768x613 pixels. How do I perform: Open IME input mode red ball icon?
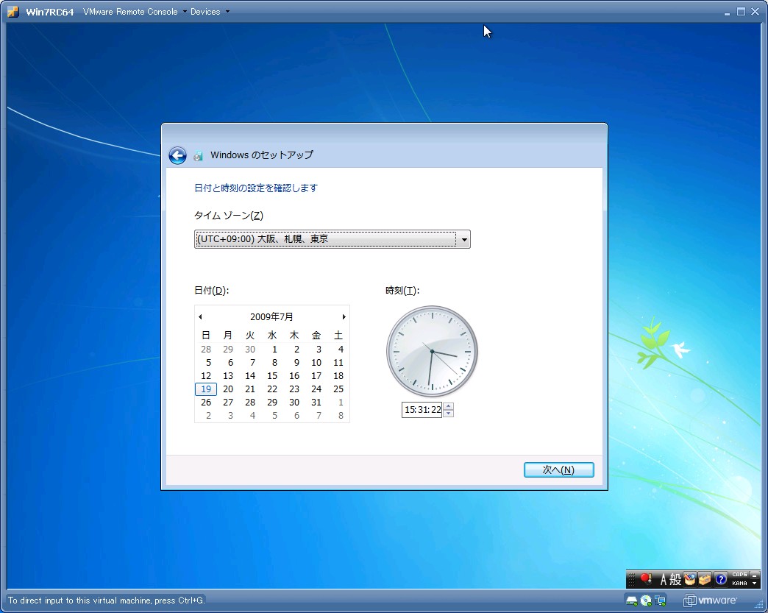tap(647, 579)
